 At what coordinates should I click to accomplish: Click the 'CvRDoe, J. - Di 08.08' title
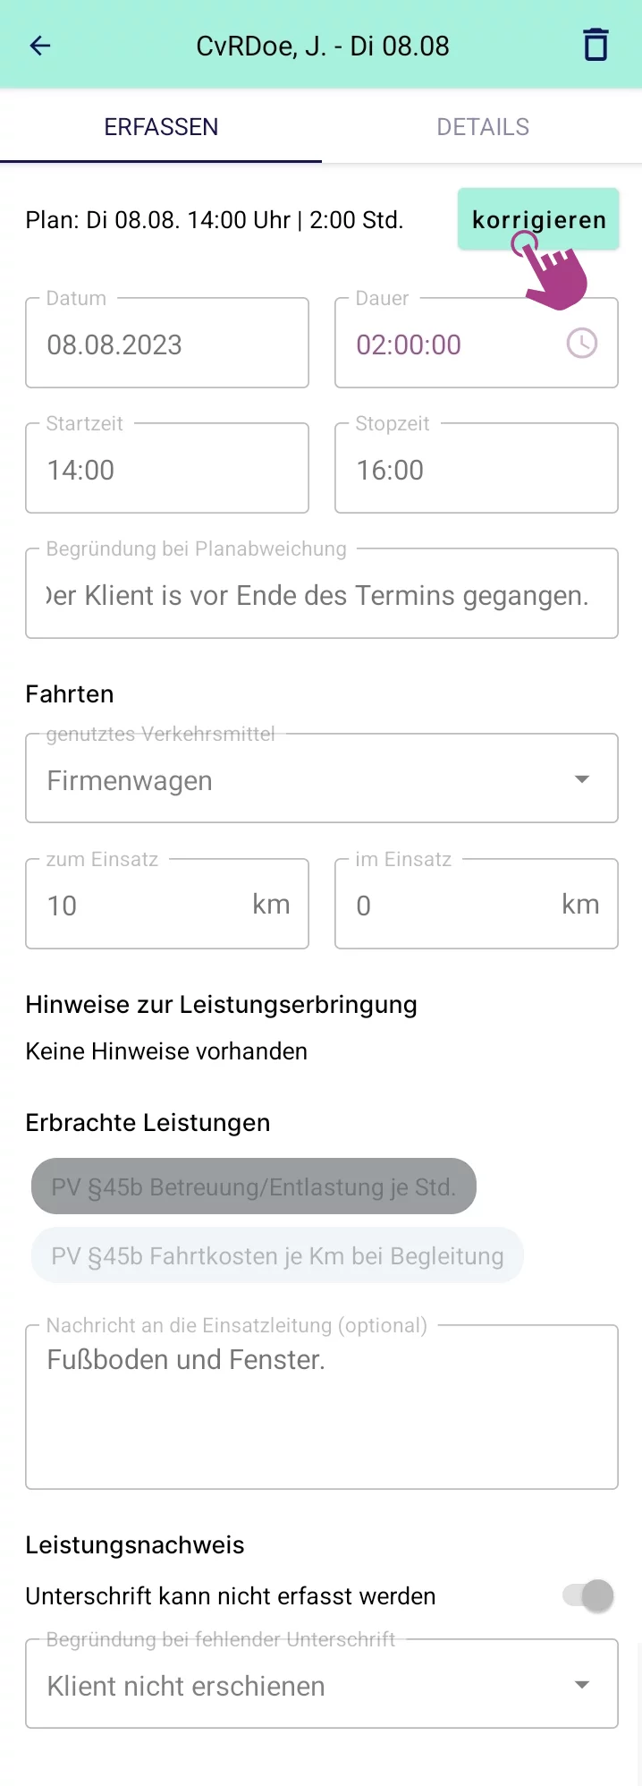(x=323, y=46)
